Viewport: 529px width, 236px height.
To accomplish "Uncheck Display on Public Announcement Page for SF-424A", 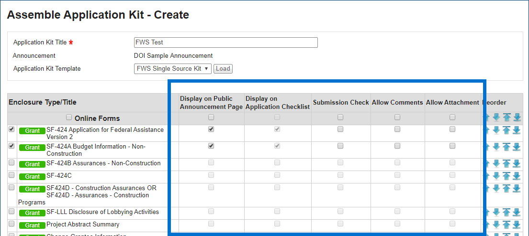I will (211, 146).
